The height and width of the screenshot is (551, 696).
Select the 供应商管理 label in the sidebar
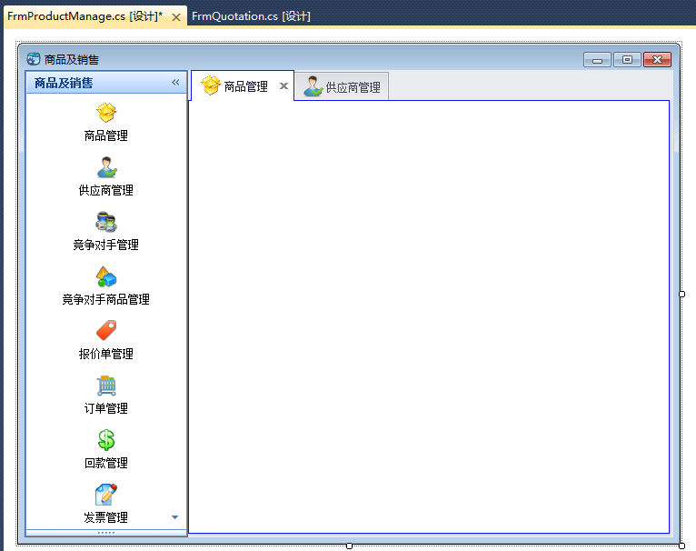tap(106, 190)
